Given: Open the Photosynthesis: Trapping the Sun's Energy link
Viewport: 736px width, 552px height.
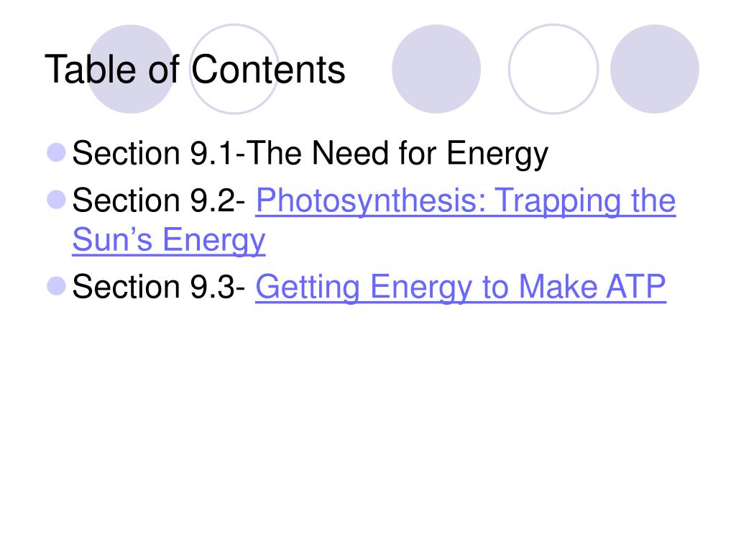Looking at the screenshot, I should click(465, 201).
